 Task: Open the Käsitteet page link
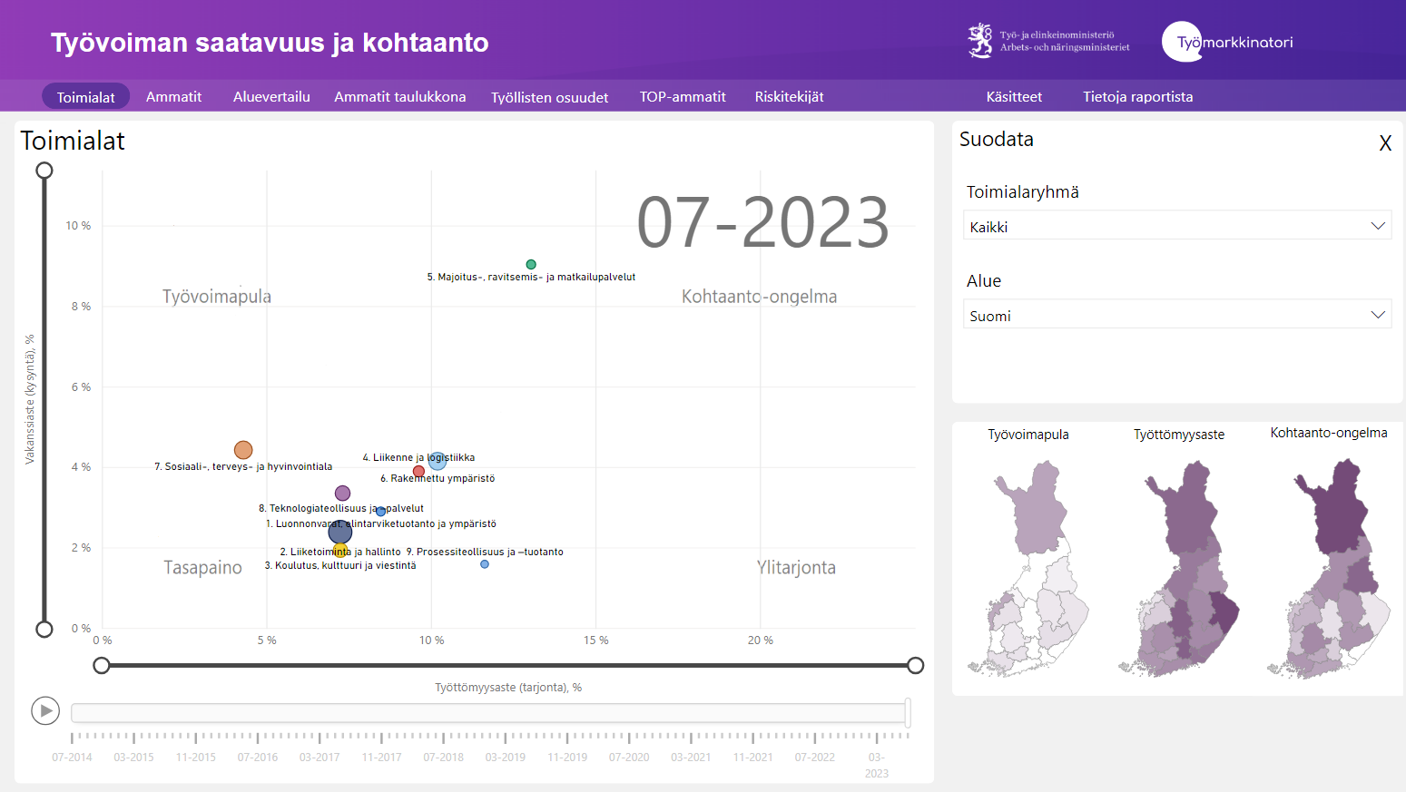pyautogui.click(x=1014, y=97)
